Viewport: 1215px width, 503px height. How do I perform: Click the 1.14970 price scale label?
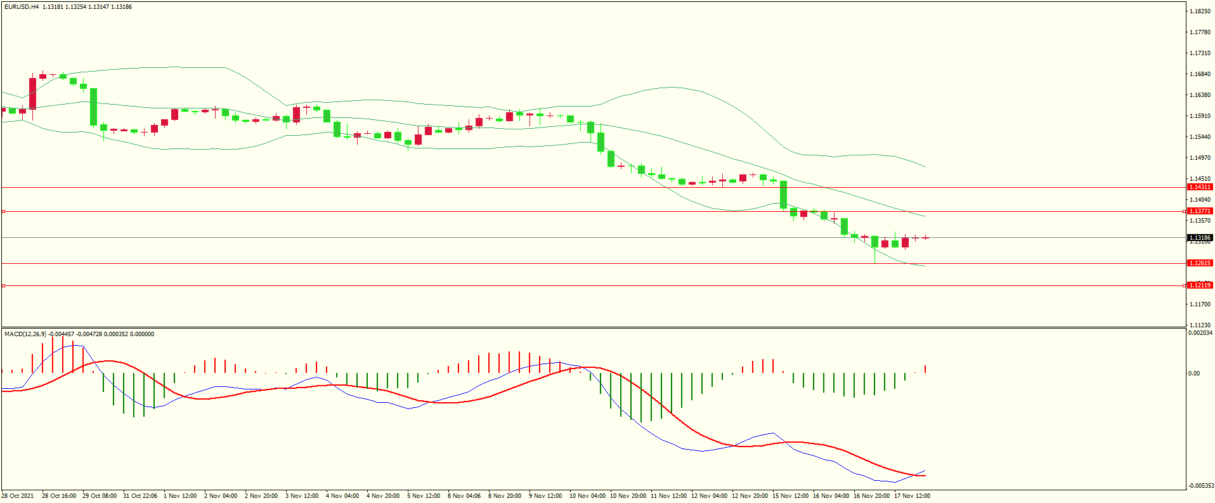pos(1200,158)
